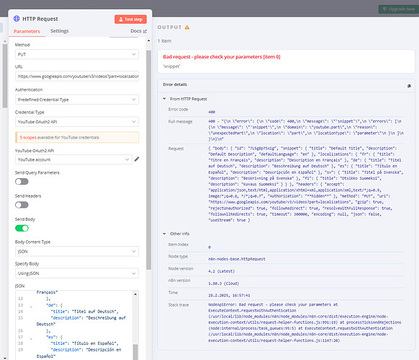Open the Body Content Type dropdown
Screen dimensions: 419x360
pos(77,251)
